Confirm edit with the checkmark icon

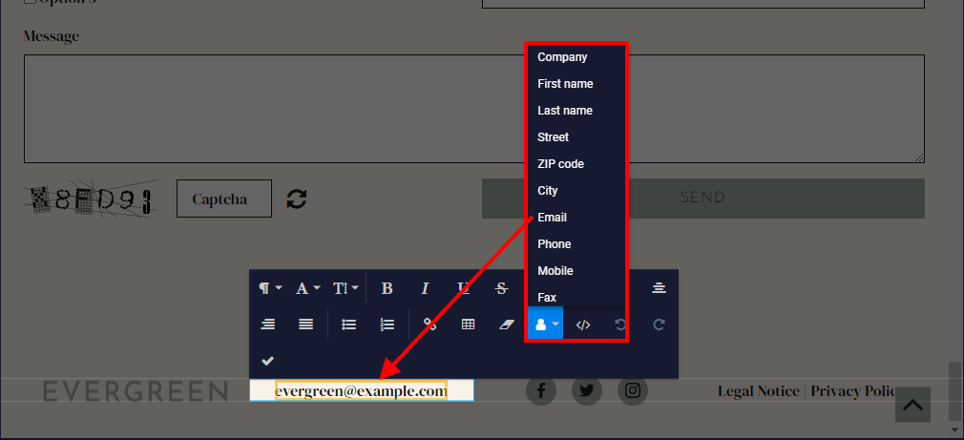[x=268, y=361]
